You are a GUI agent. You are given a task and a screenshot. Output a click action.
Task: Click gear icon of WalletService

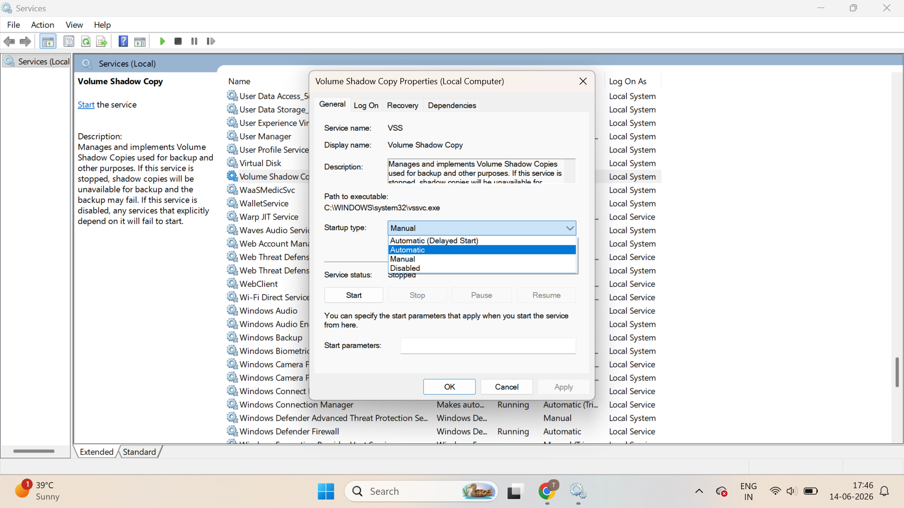coord(232,203)
